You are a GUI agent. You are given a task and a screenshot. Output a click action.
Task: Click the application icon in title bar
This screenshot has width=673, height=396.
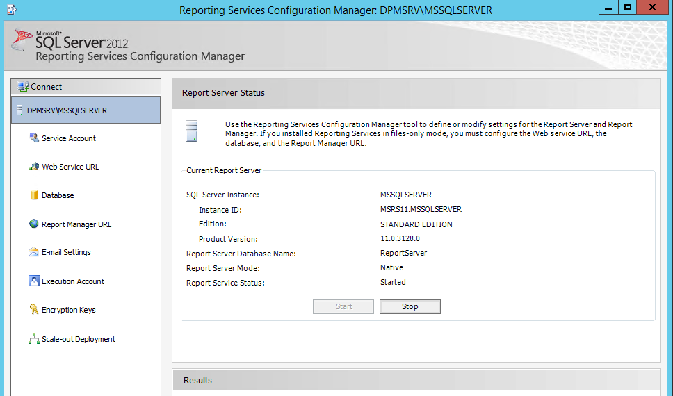(12, 10)
